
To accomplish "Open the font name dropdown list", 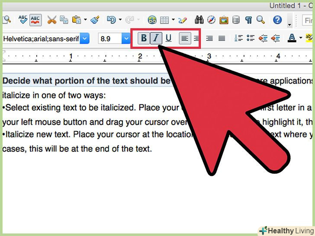I will (84, 38).
